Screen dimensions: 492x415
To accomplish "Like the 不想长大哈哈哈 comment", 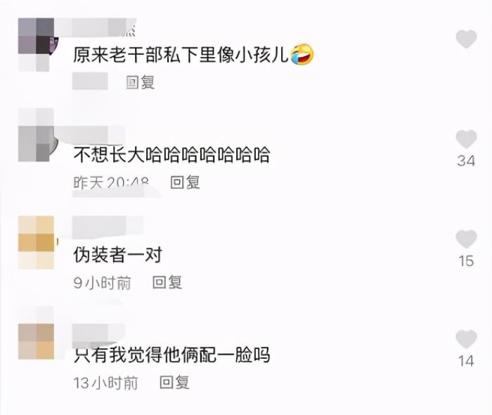I will coord(466,139).
